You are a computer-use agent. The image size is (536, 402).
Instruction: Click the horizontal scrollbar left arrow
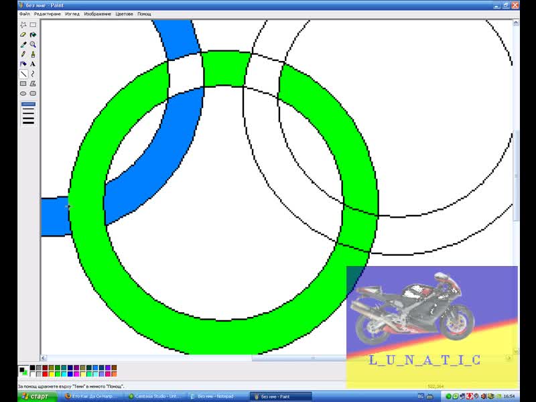[44, 358]
